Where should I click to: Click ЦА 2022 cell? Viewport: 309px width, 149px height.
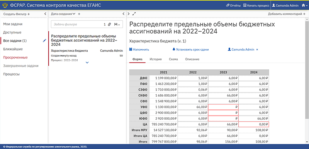tap(193, 124)
